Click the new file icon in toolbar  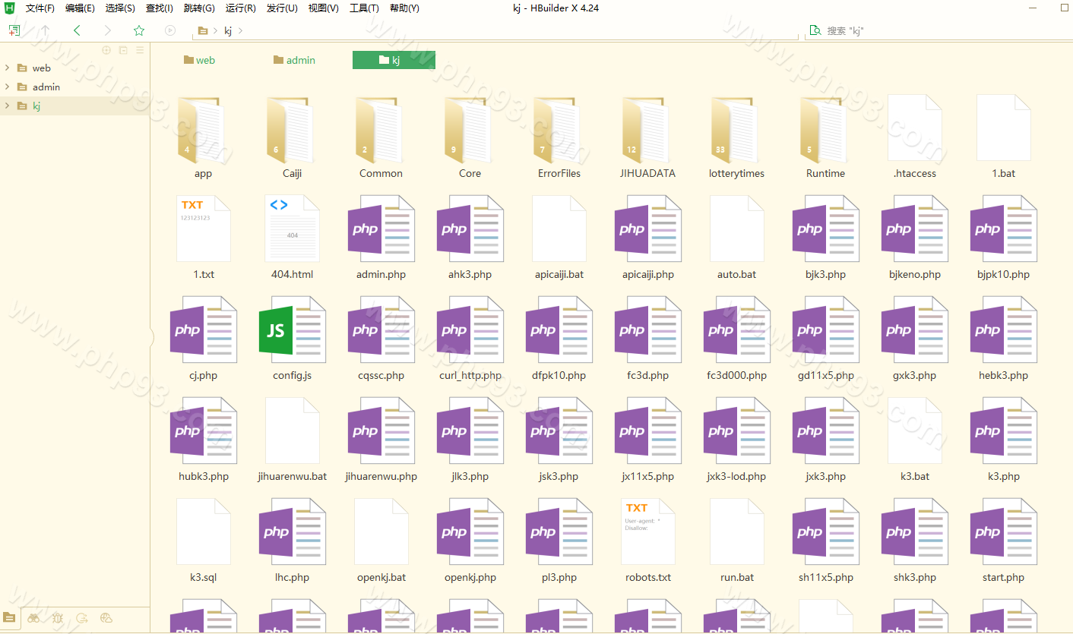pyautogui.click(x=14, y=30)
